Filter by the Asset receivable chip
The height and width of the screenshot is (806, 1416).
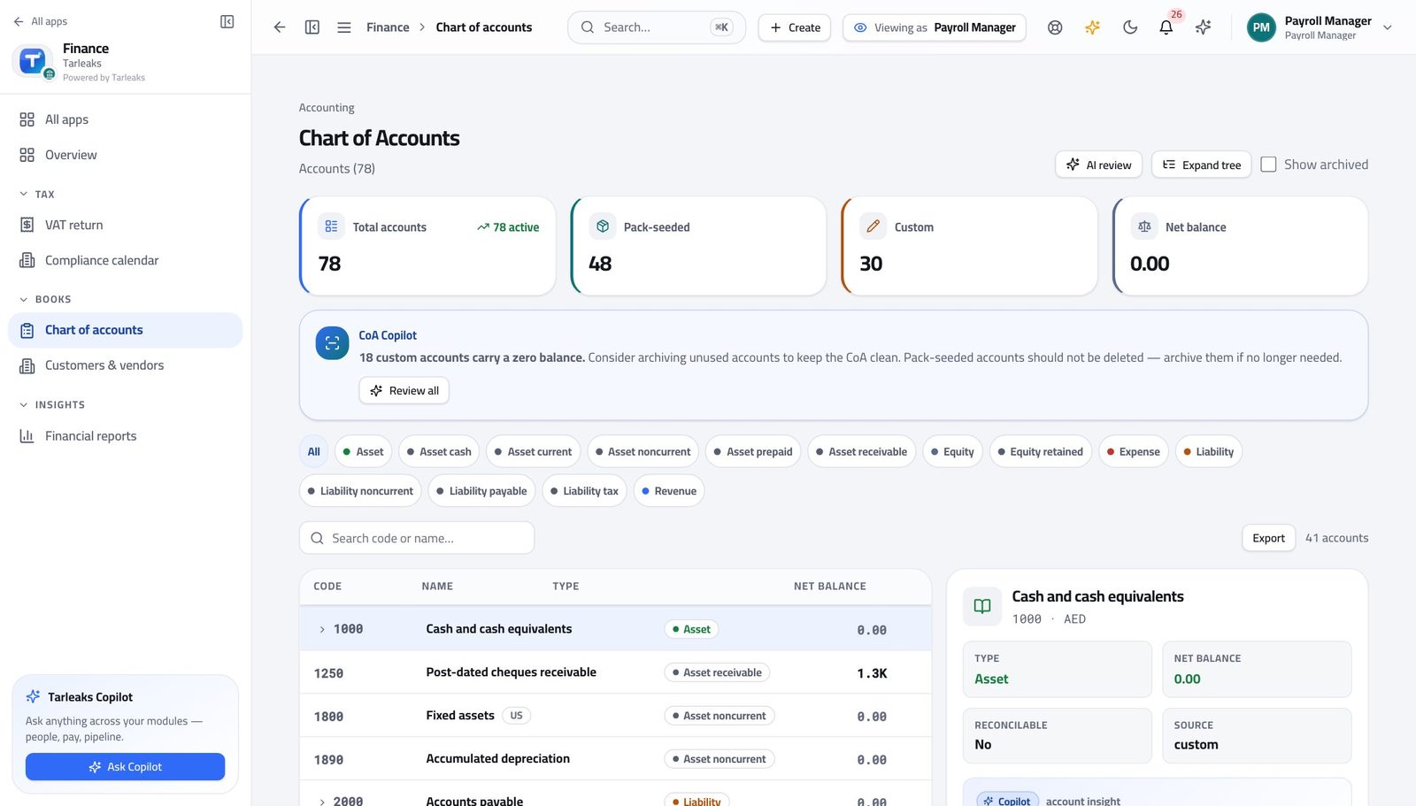pyautogui.click(x=861, y=451)
